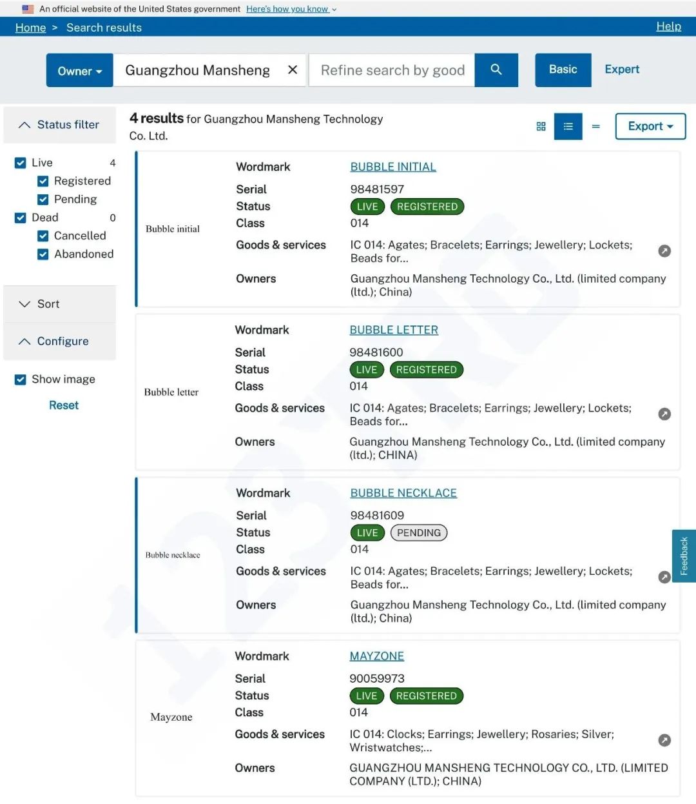Switch to compact rows view icon
This screenshot has height=804, width=696.
coord(596,126)
